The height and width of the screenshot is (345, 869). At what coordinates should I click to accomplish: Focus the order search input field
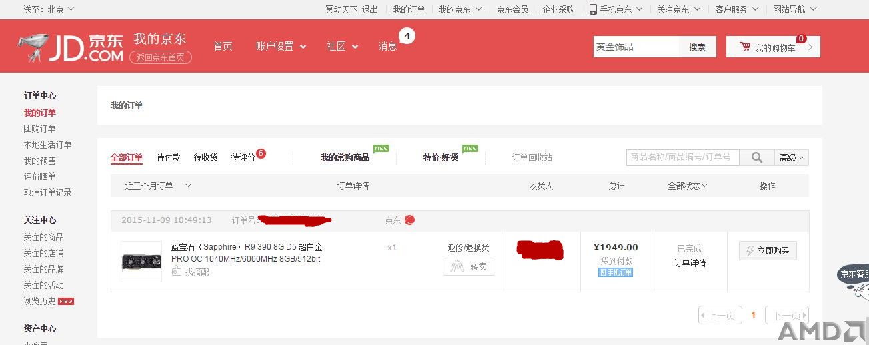point(683,157)
